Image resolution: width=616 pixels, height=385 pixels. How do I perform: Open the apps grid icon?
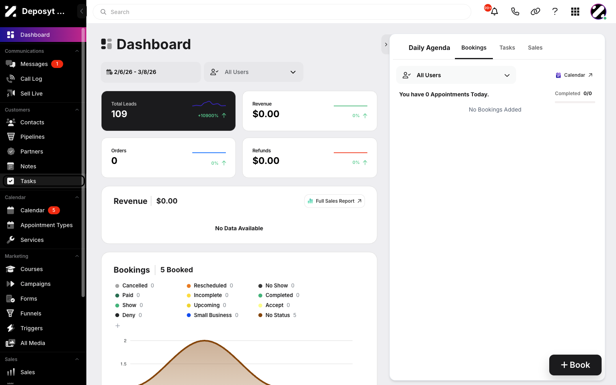(x=575, y=12)
